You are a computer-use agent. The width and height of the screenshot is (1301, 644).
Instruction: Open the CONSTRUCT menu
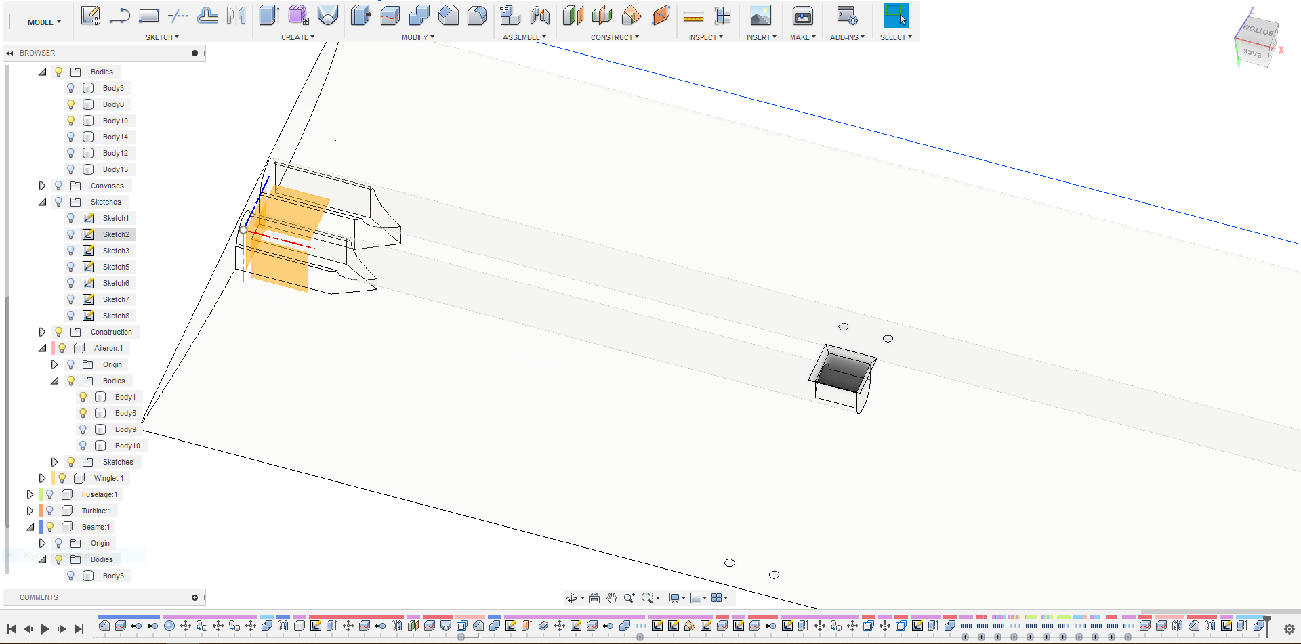615,37
